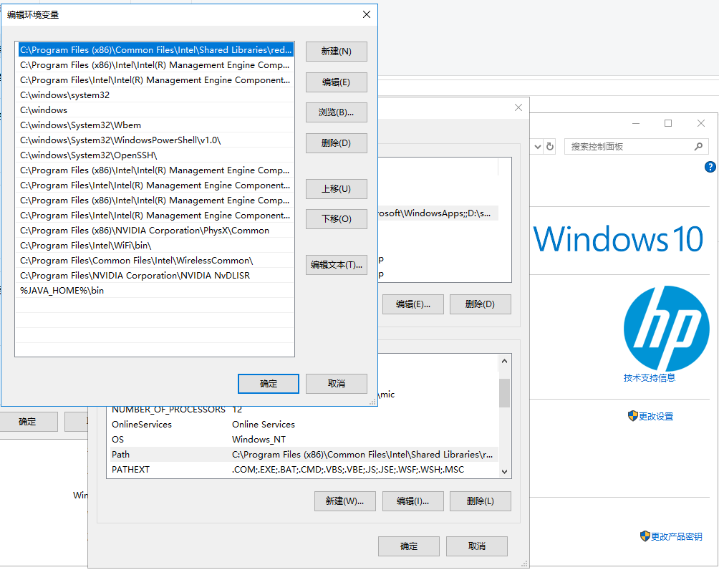
Task: Close the 编辑环境变量 dialog
Action: pos(367,14)
